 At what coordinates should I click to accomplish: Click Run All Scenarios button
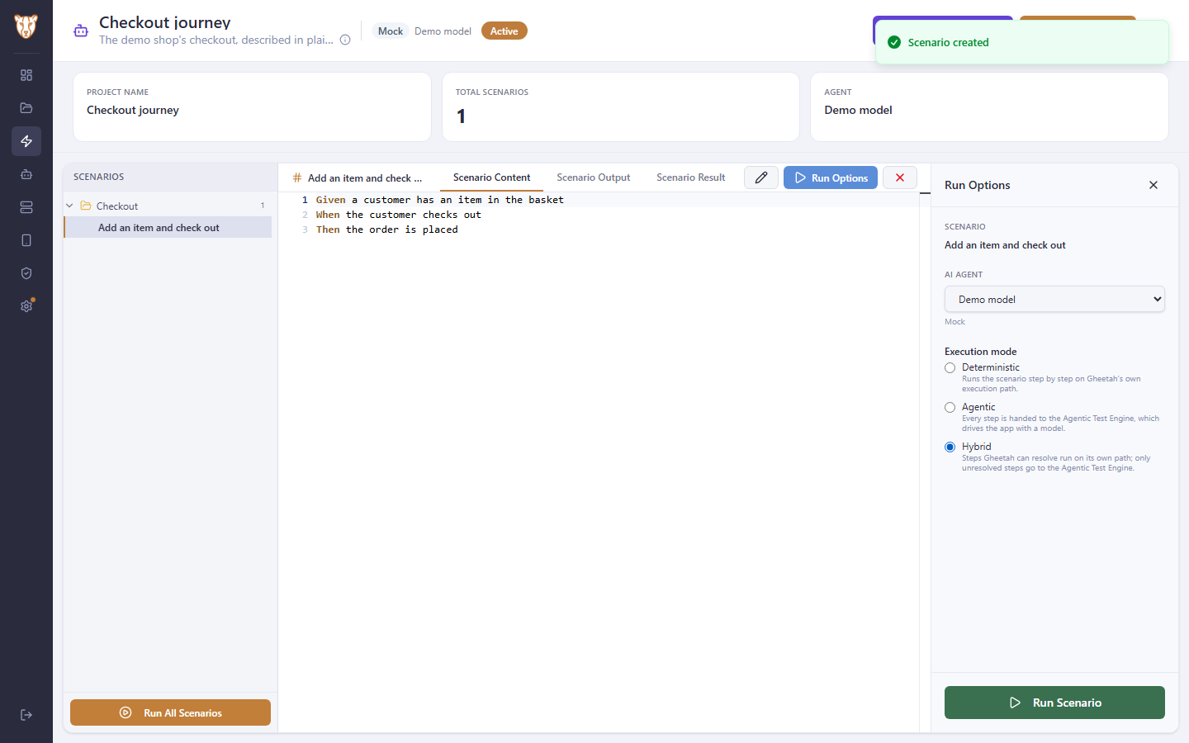coord(170,712)
